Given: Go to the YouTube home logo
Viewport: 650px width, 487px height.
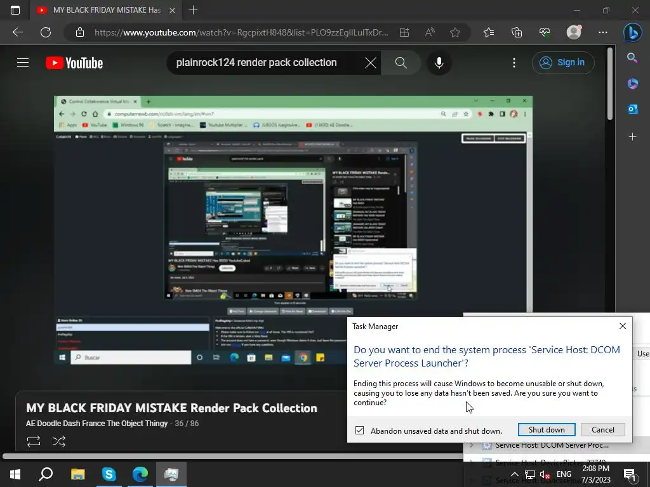Looking at the screenshot, I should 74,63.
